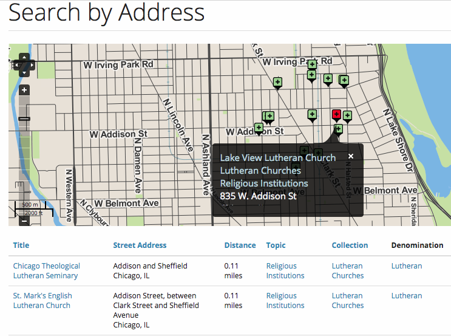Select the green marker overlapping W Addison St label
Viewport: 451px width, 336px height.
259,129
